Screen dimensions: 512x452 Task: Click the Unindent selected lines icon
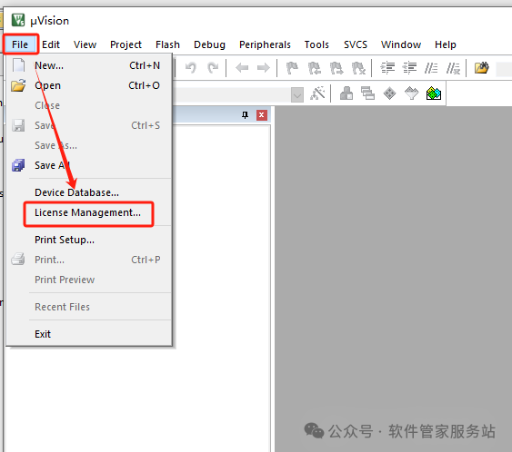[x=409, y=68]
